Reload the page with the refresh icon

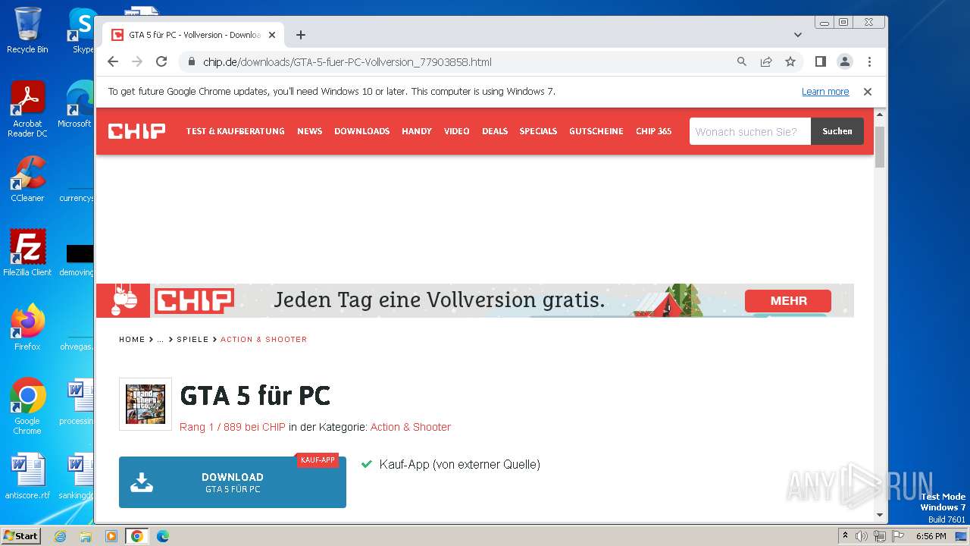[x=161, y=61]
